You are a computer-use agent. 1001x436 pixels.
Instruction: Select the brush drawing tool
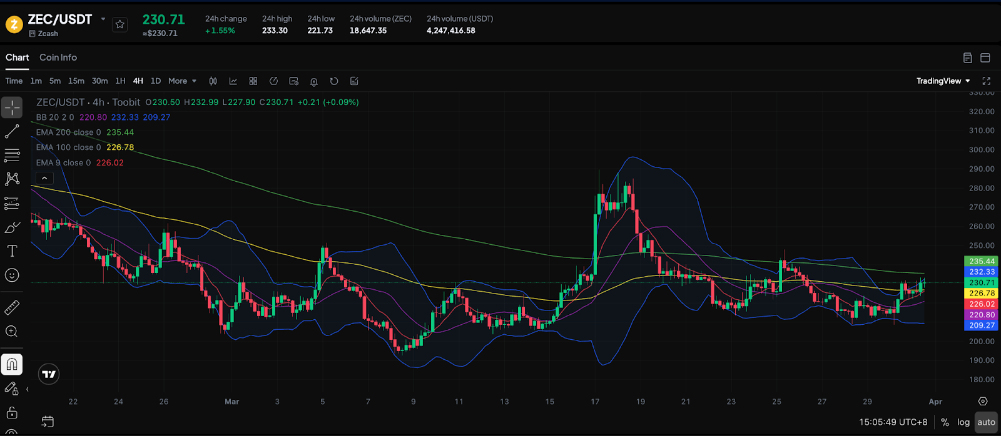click(12, 227)
